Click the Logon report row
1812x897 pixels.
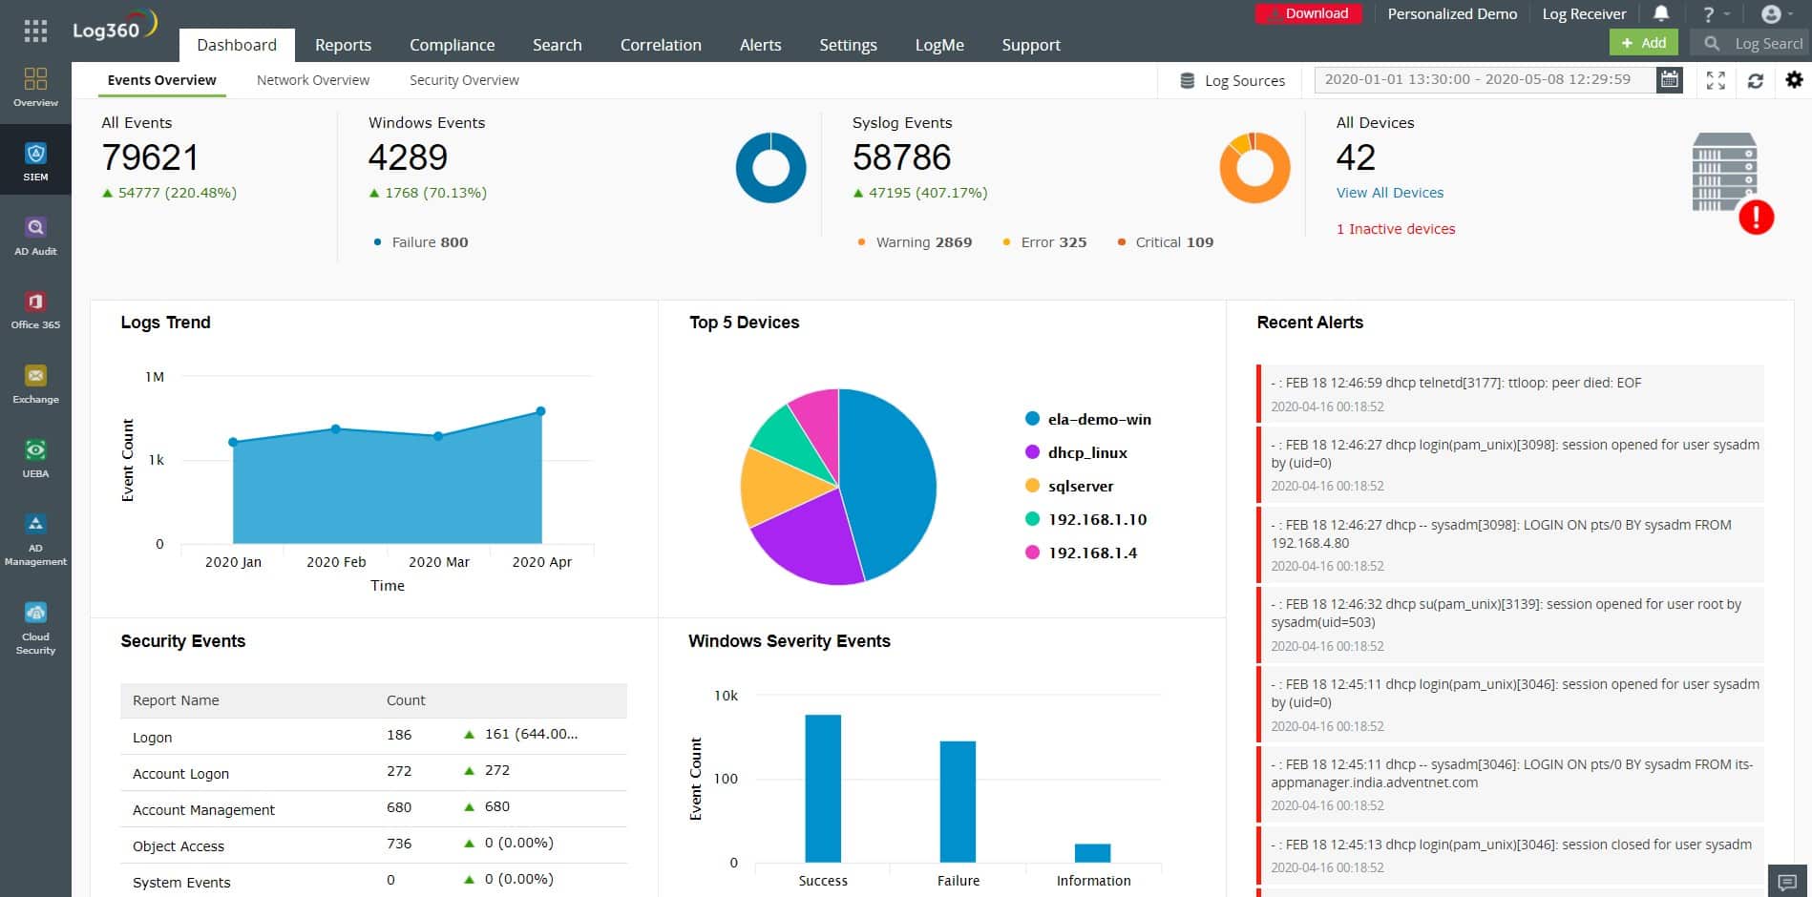(373, 736)
